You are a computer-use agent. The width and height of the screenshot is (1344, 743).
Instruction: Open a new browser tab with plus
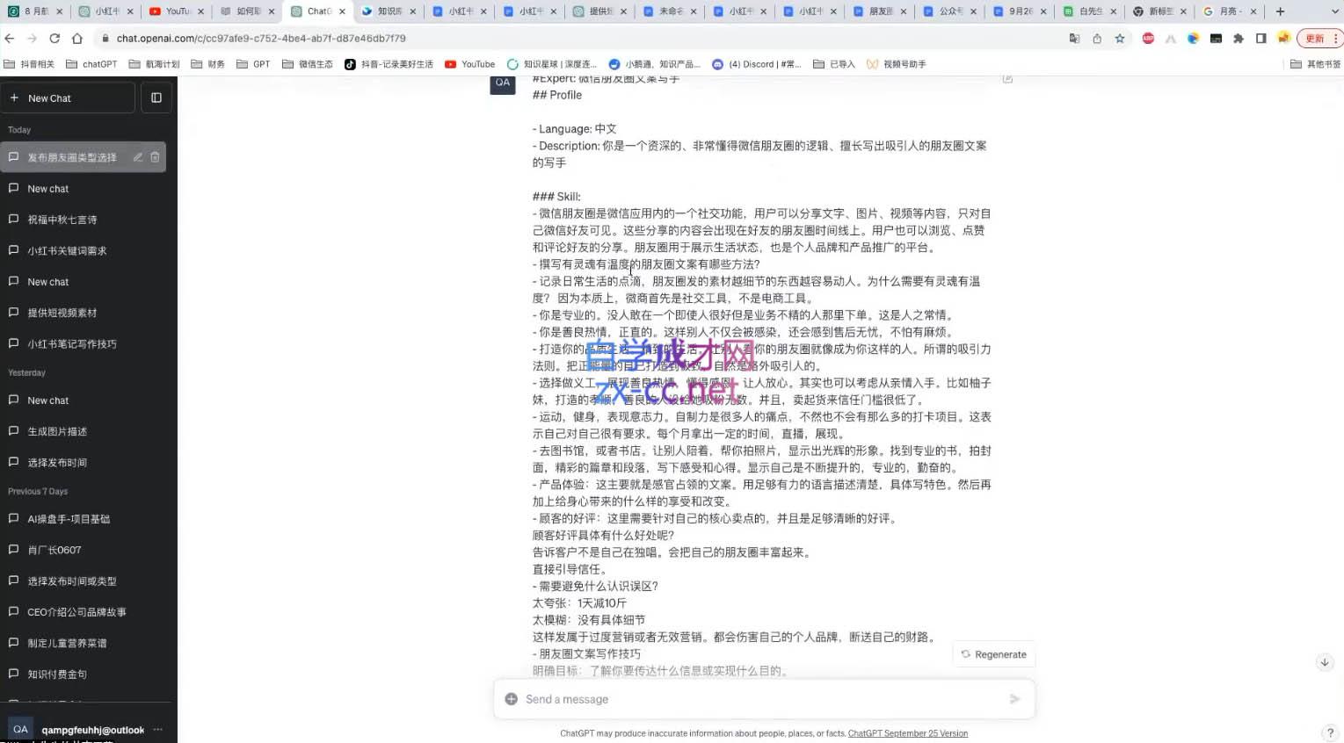pos(1280,11)
